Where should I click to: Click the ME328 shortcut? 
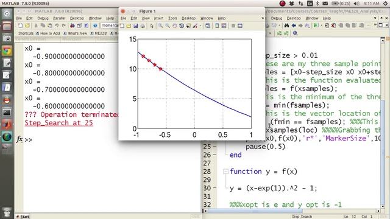[99, 33]
